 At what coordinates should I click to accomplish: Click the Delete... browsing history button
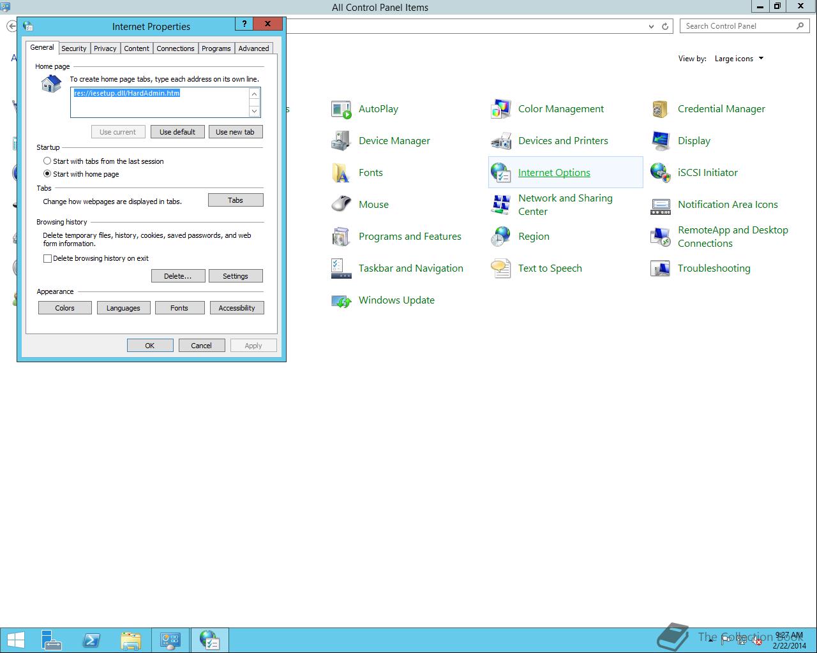178,276
